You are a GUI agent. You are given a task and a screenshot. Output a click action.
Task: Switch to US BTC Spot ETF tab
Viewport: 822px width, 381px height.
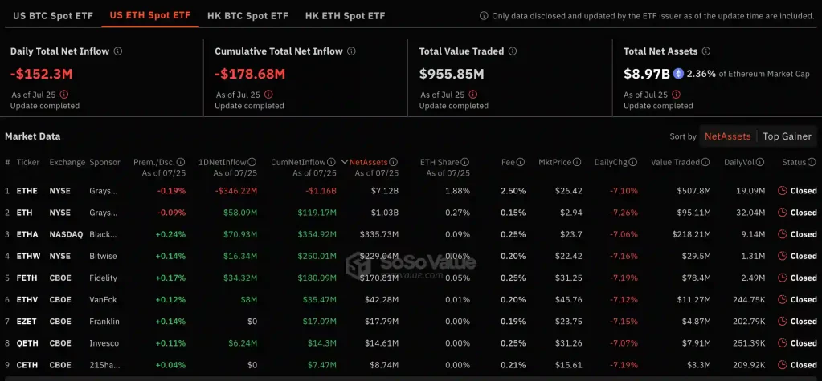[x=53, y=16]
